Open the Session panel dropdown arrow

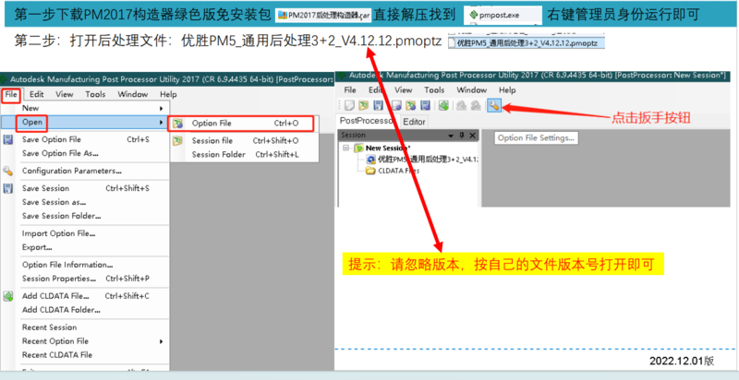[x=452, y=136]
